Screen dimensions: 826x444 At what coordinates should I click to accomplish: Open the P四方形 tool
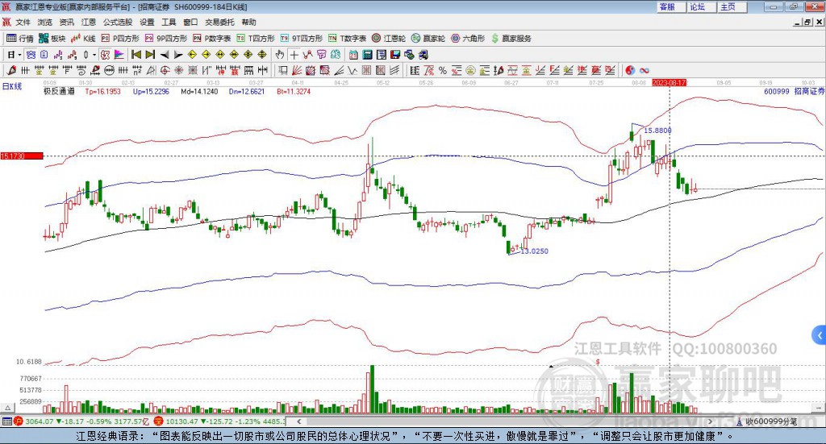(x=120, y=39)
